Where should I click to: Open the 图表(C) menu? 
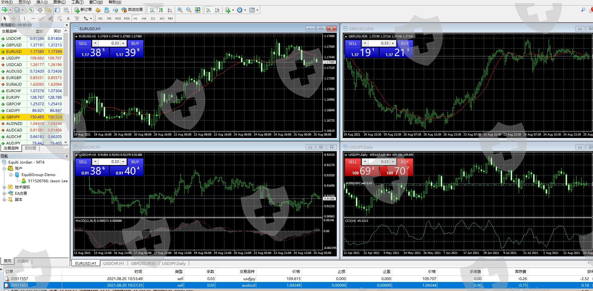click(x=59, y=2)
